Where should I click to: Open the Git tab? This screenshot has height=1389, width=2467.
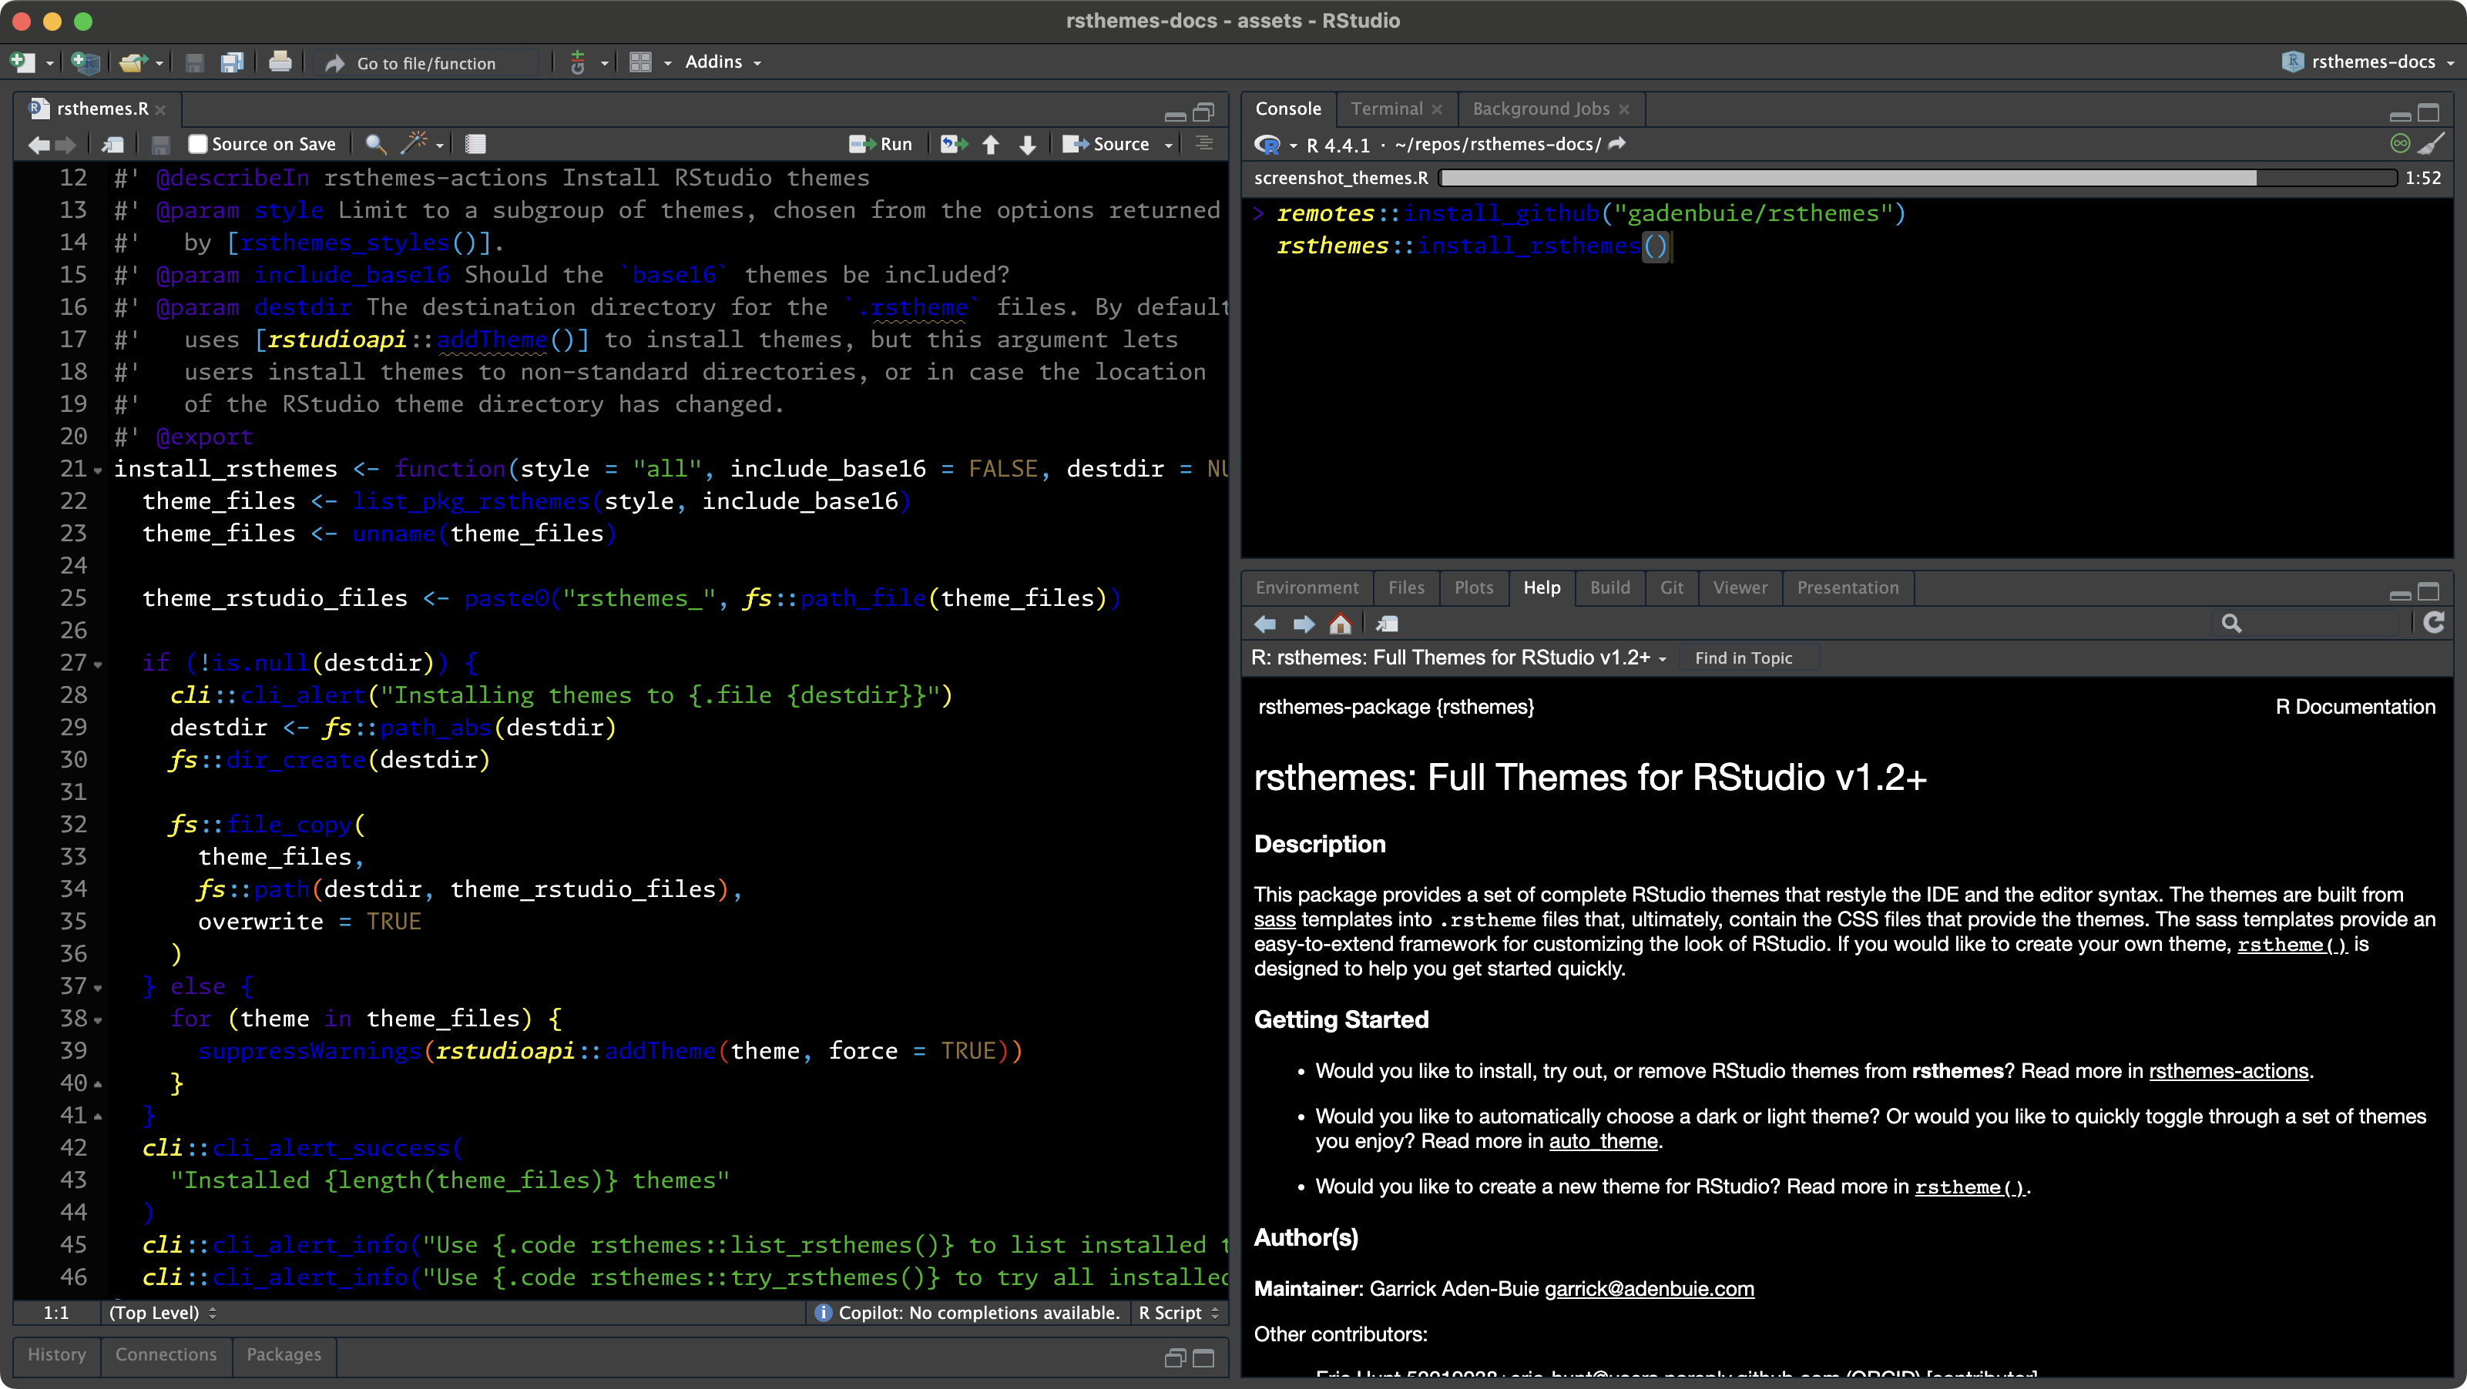click(x=1671, y=587)
